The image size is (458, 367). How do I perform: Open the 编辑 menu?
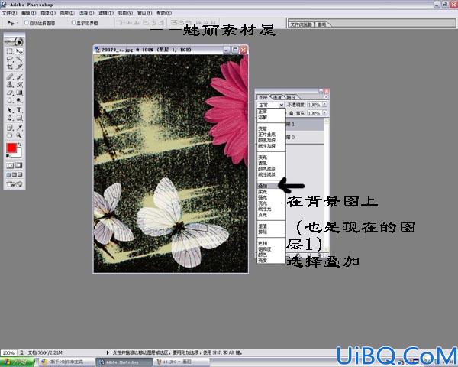tap(29, 13)
